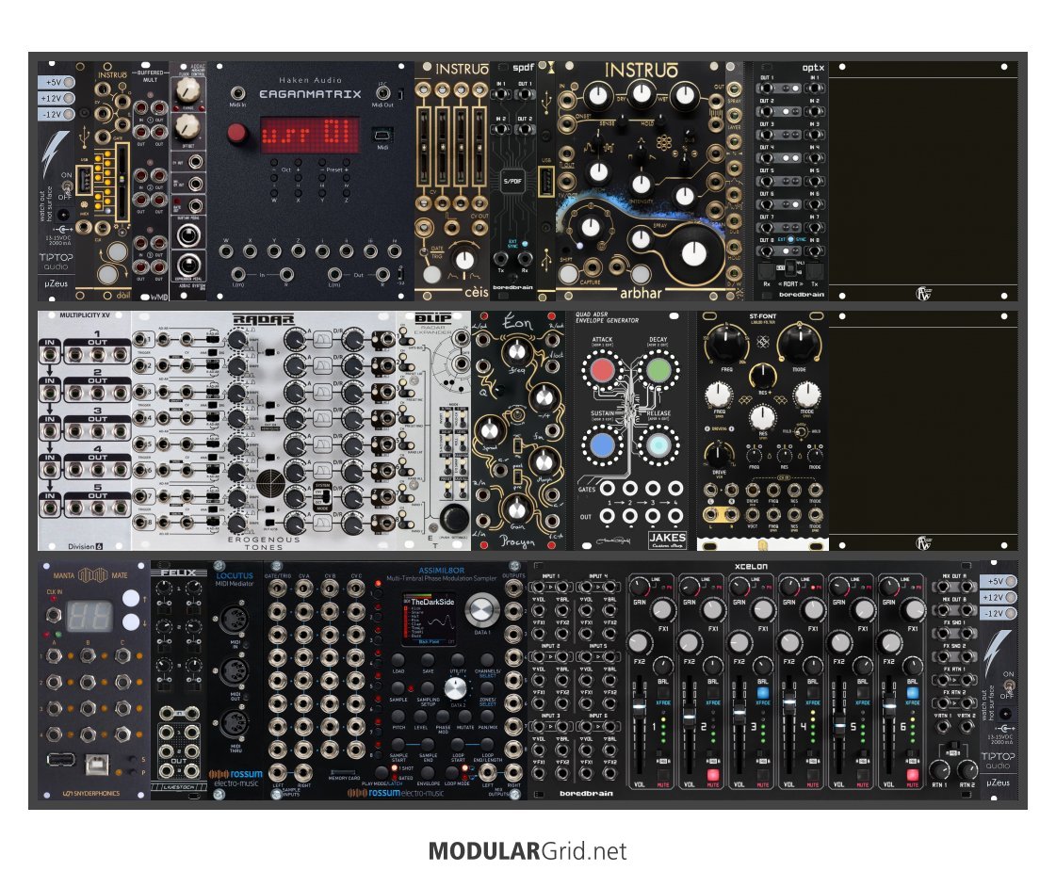This screenshot has width=1056, height=871.
Task: Click the RTN 1 knob on xcelon
Action: (939, 769)
